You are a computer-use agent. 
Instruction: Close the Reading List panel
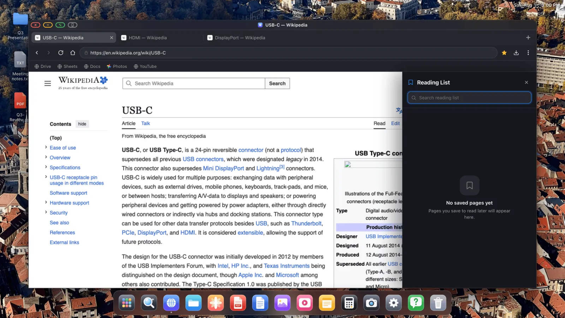pos(527,82)
